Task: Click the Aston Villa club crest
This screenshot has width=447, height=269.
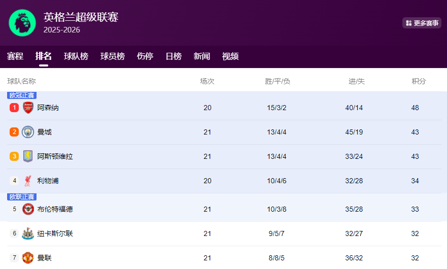Action: (x=28, y=156)
